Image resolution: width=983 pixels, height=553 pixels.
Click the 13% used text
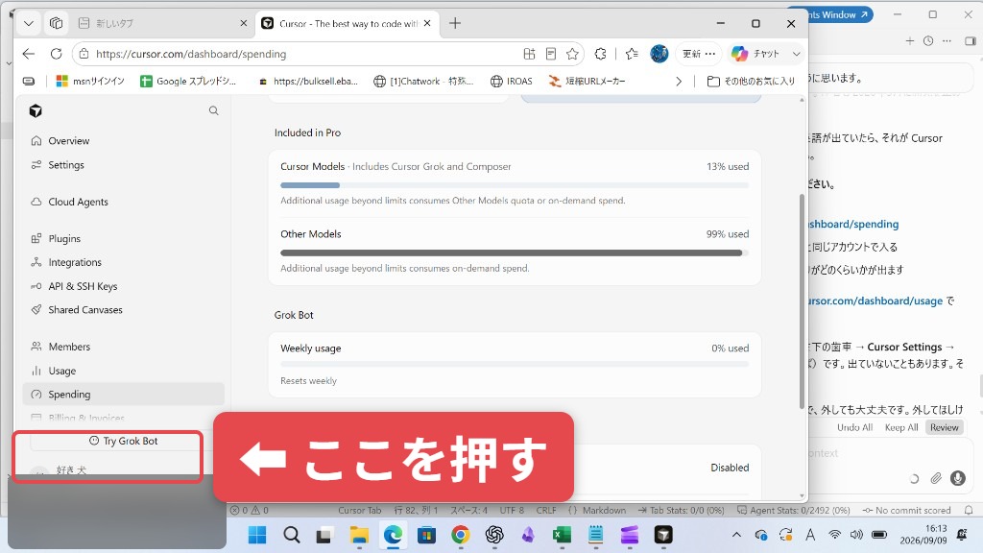tap(728, 167)
